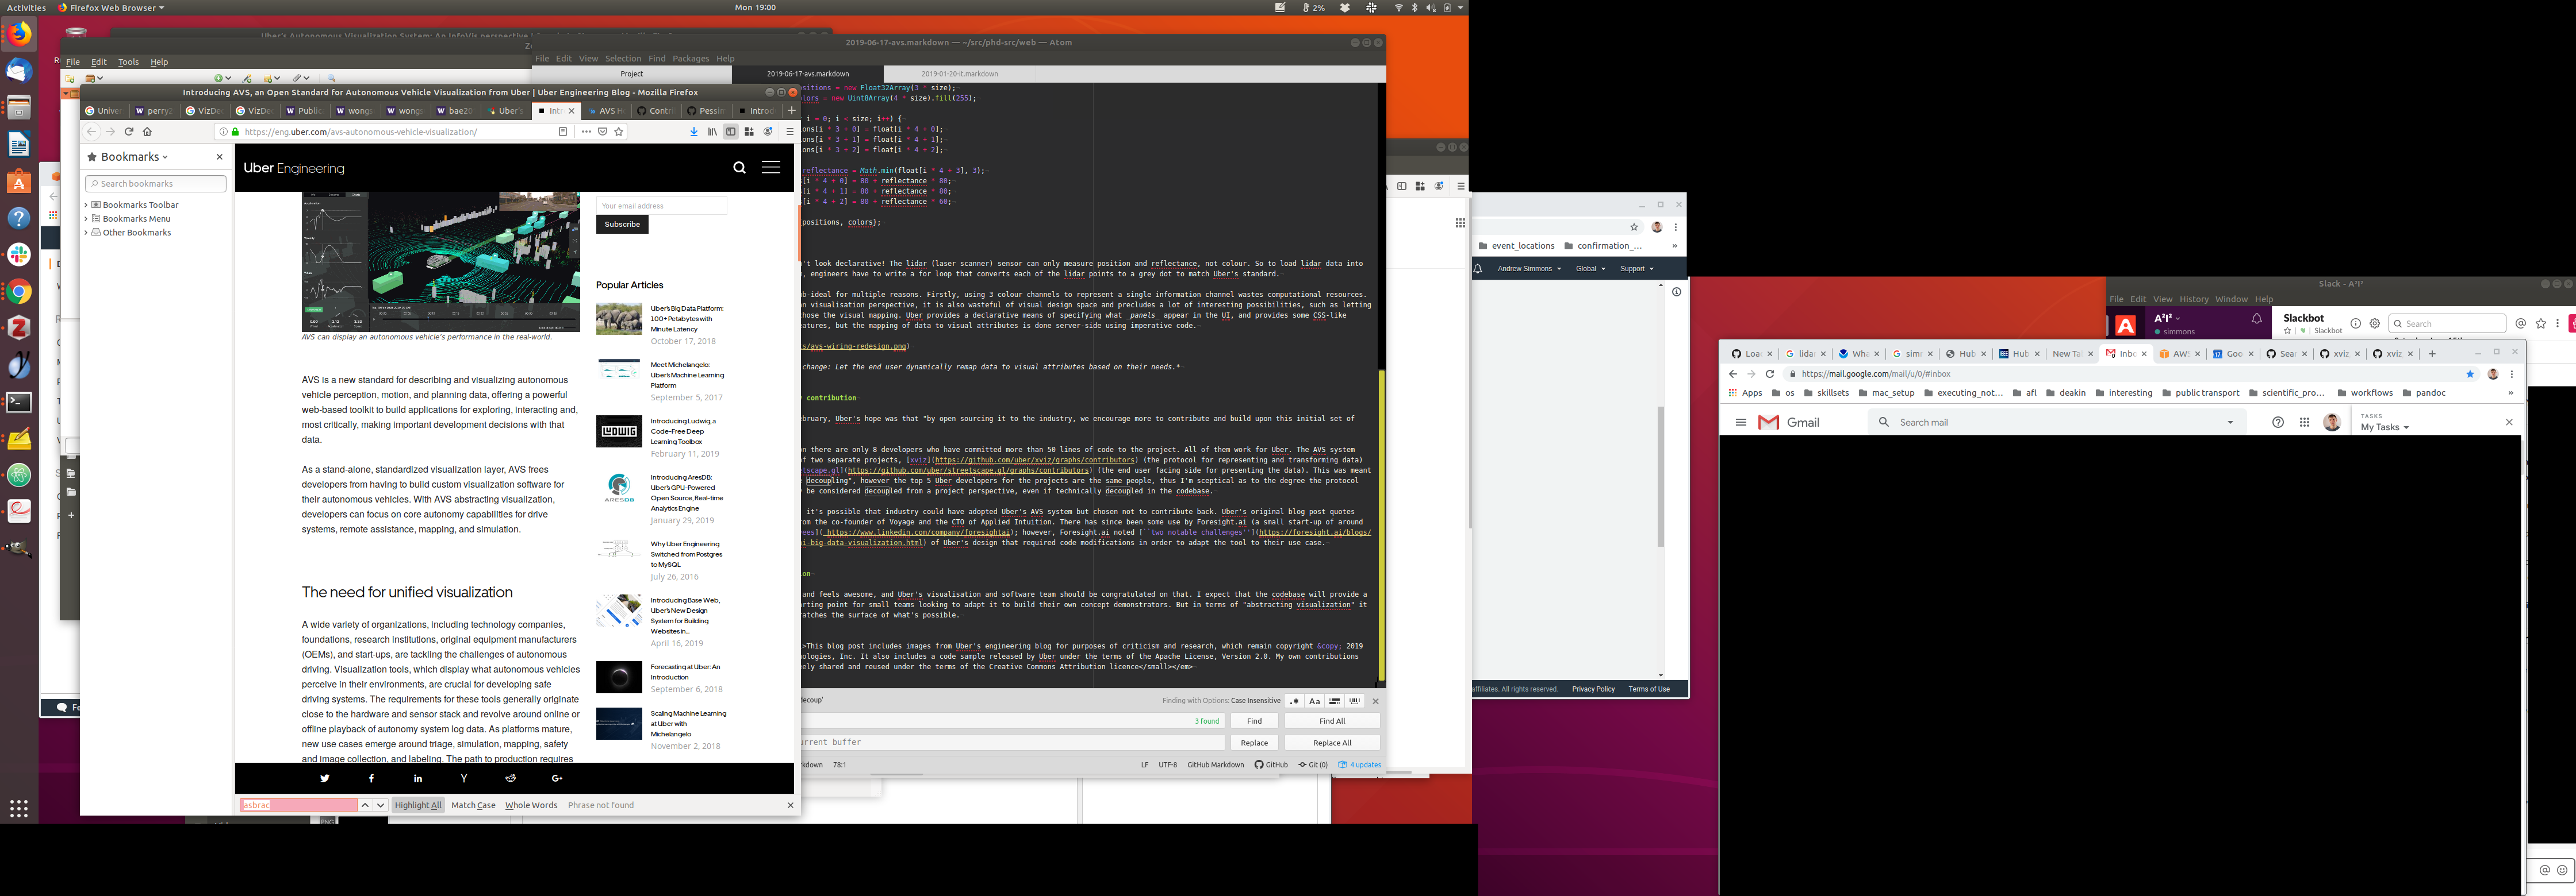Toggle Firefox sidebar button in toolbar
This screenshot has height=896, width=2576.
[731, 132]
